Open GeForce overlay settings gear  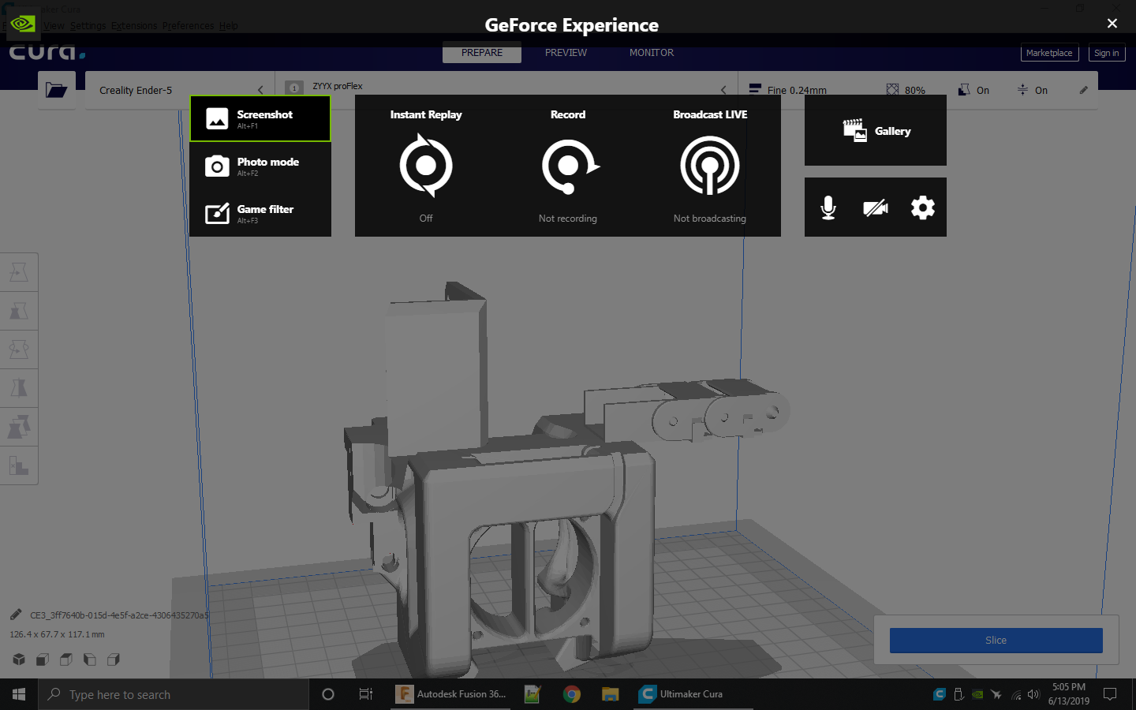923,207
